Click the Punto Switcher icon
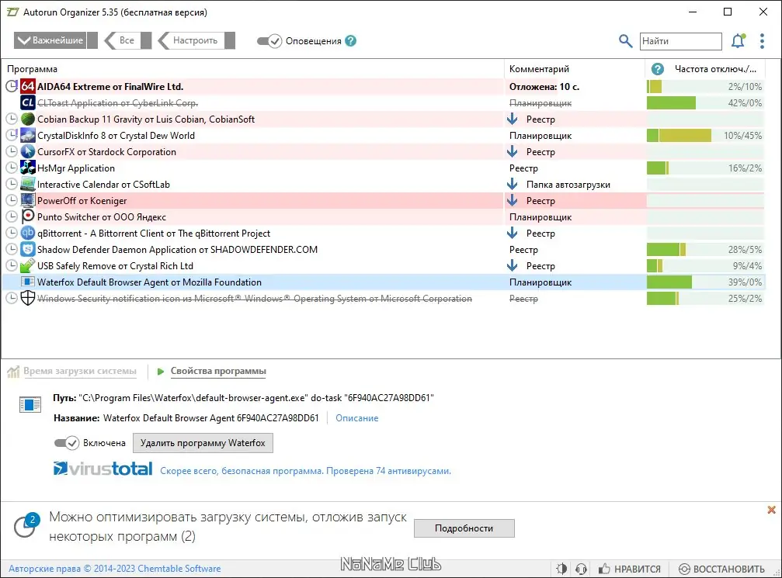 click(27, 216)
